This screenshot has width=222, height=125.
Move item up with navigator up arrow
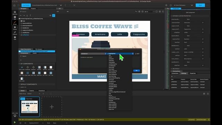[30, 15]
